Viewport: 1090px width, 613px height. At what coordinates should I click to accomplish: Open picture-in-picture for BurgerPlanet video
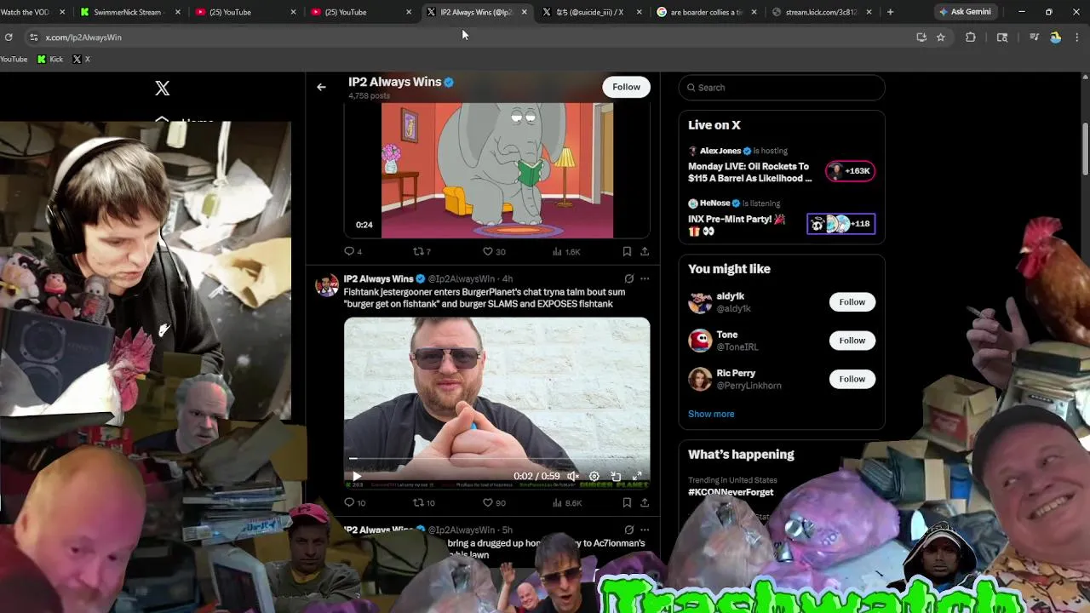(x=616, y=477)
